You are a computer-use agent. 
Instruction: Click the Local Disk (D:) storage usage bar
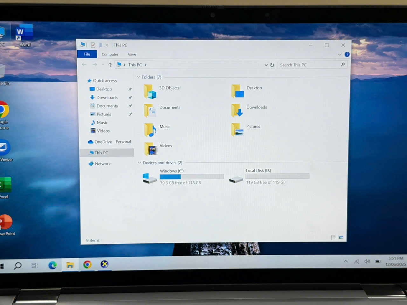pyautogui.click(x=277, y=176)
